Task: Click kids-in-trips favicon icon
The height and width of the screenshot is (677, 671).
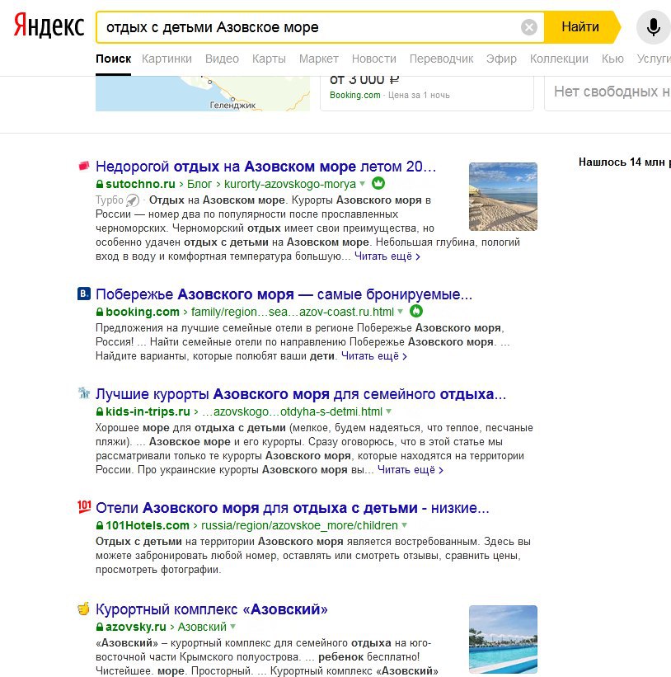Action: [x=84, y=393]
